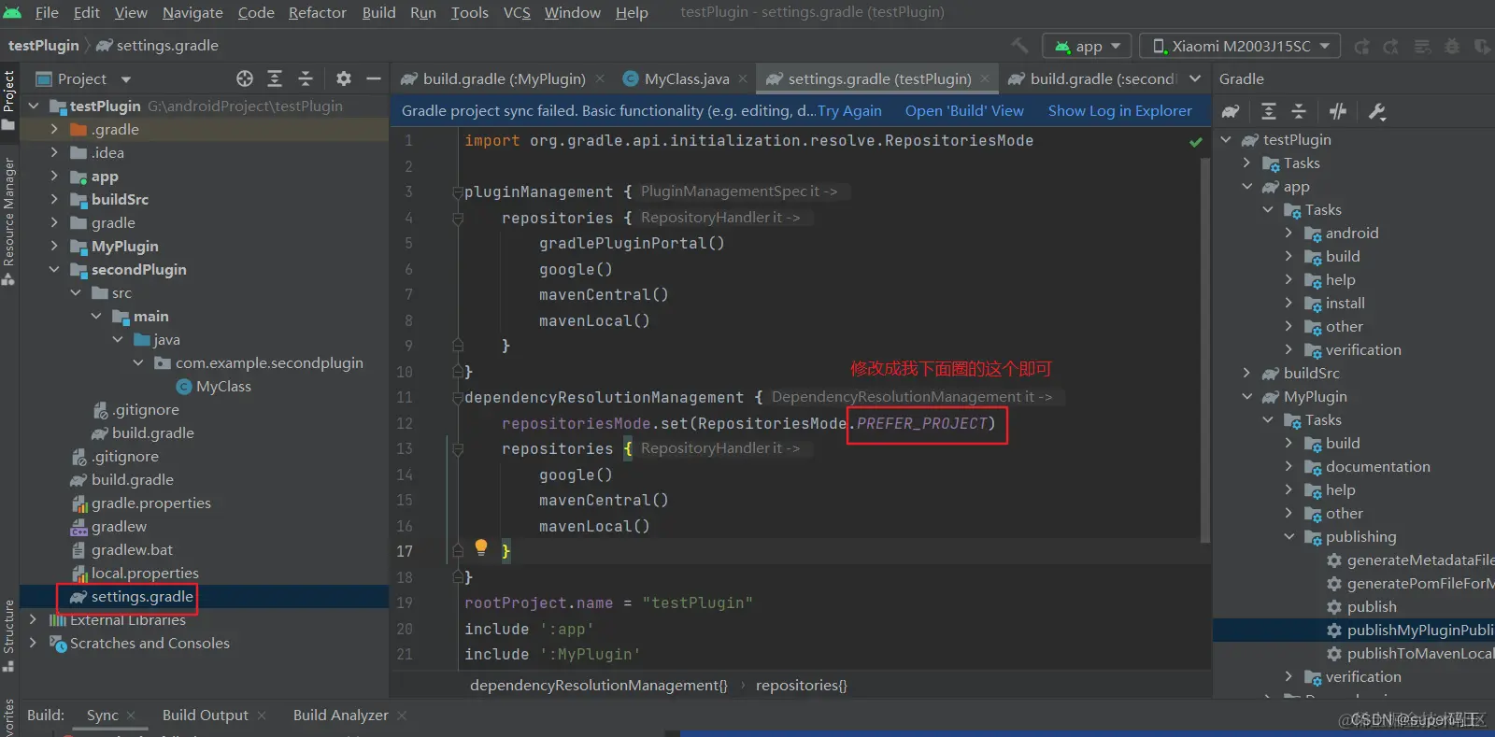The image size is (1495, 737).
Task: Open the Project view mode dropdown
Action: click(x=126, y=79)
